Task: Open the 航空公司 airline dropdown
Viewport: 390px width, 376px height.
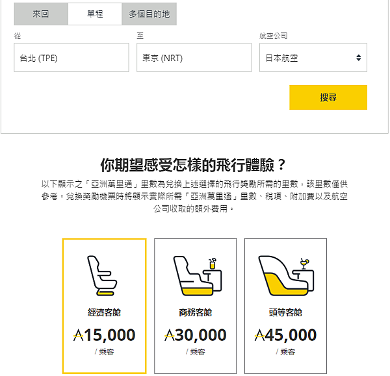Action: 313,58
